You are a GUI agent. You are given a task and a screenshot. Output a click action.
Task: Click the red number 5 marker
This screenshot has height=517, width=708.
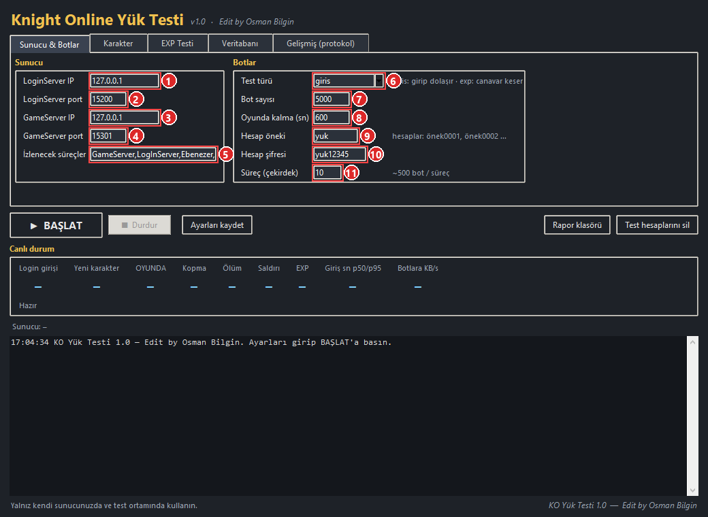point(226,154)
